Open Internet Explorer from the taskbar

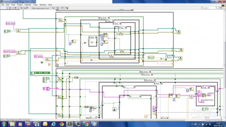pyautogui.click(x=53, y=124)
